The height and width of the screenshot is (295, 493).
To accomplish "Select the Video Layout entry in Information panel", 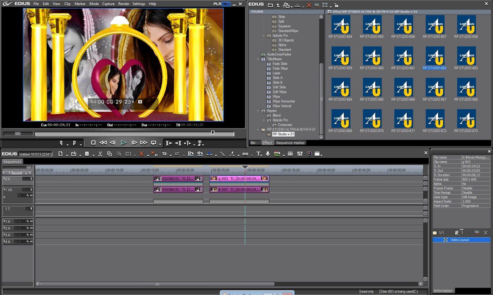I will coord(462,240).
